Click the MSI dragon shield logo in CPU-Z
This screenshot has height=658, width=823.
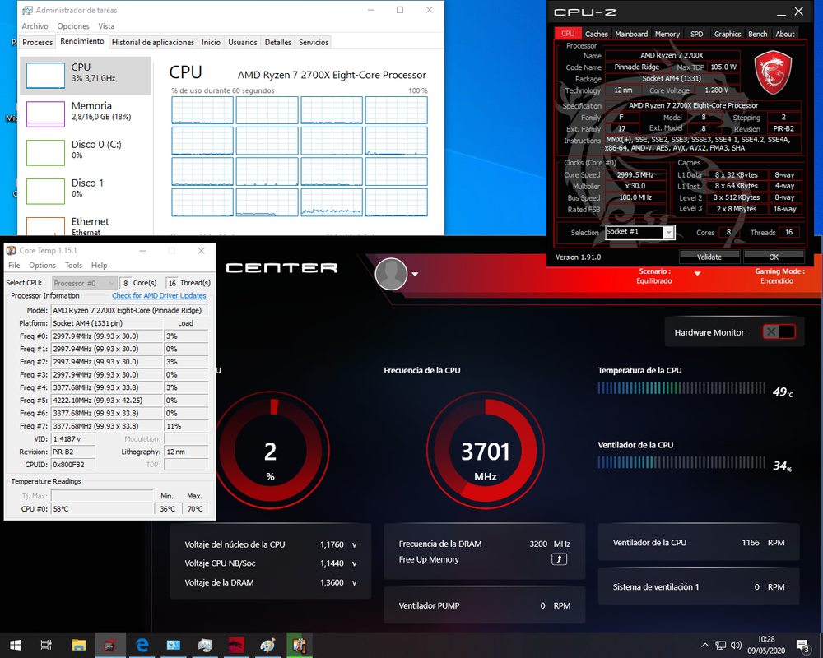click(773, 72)
